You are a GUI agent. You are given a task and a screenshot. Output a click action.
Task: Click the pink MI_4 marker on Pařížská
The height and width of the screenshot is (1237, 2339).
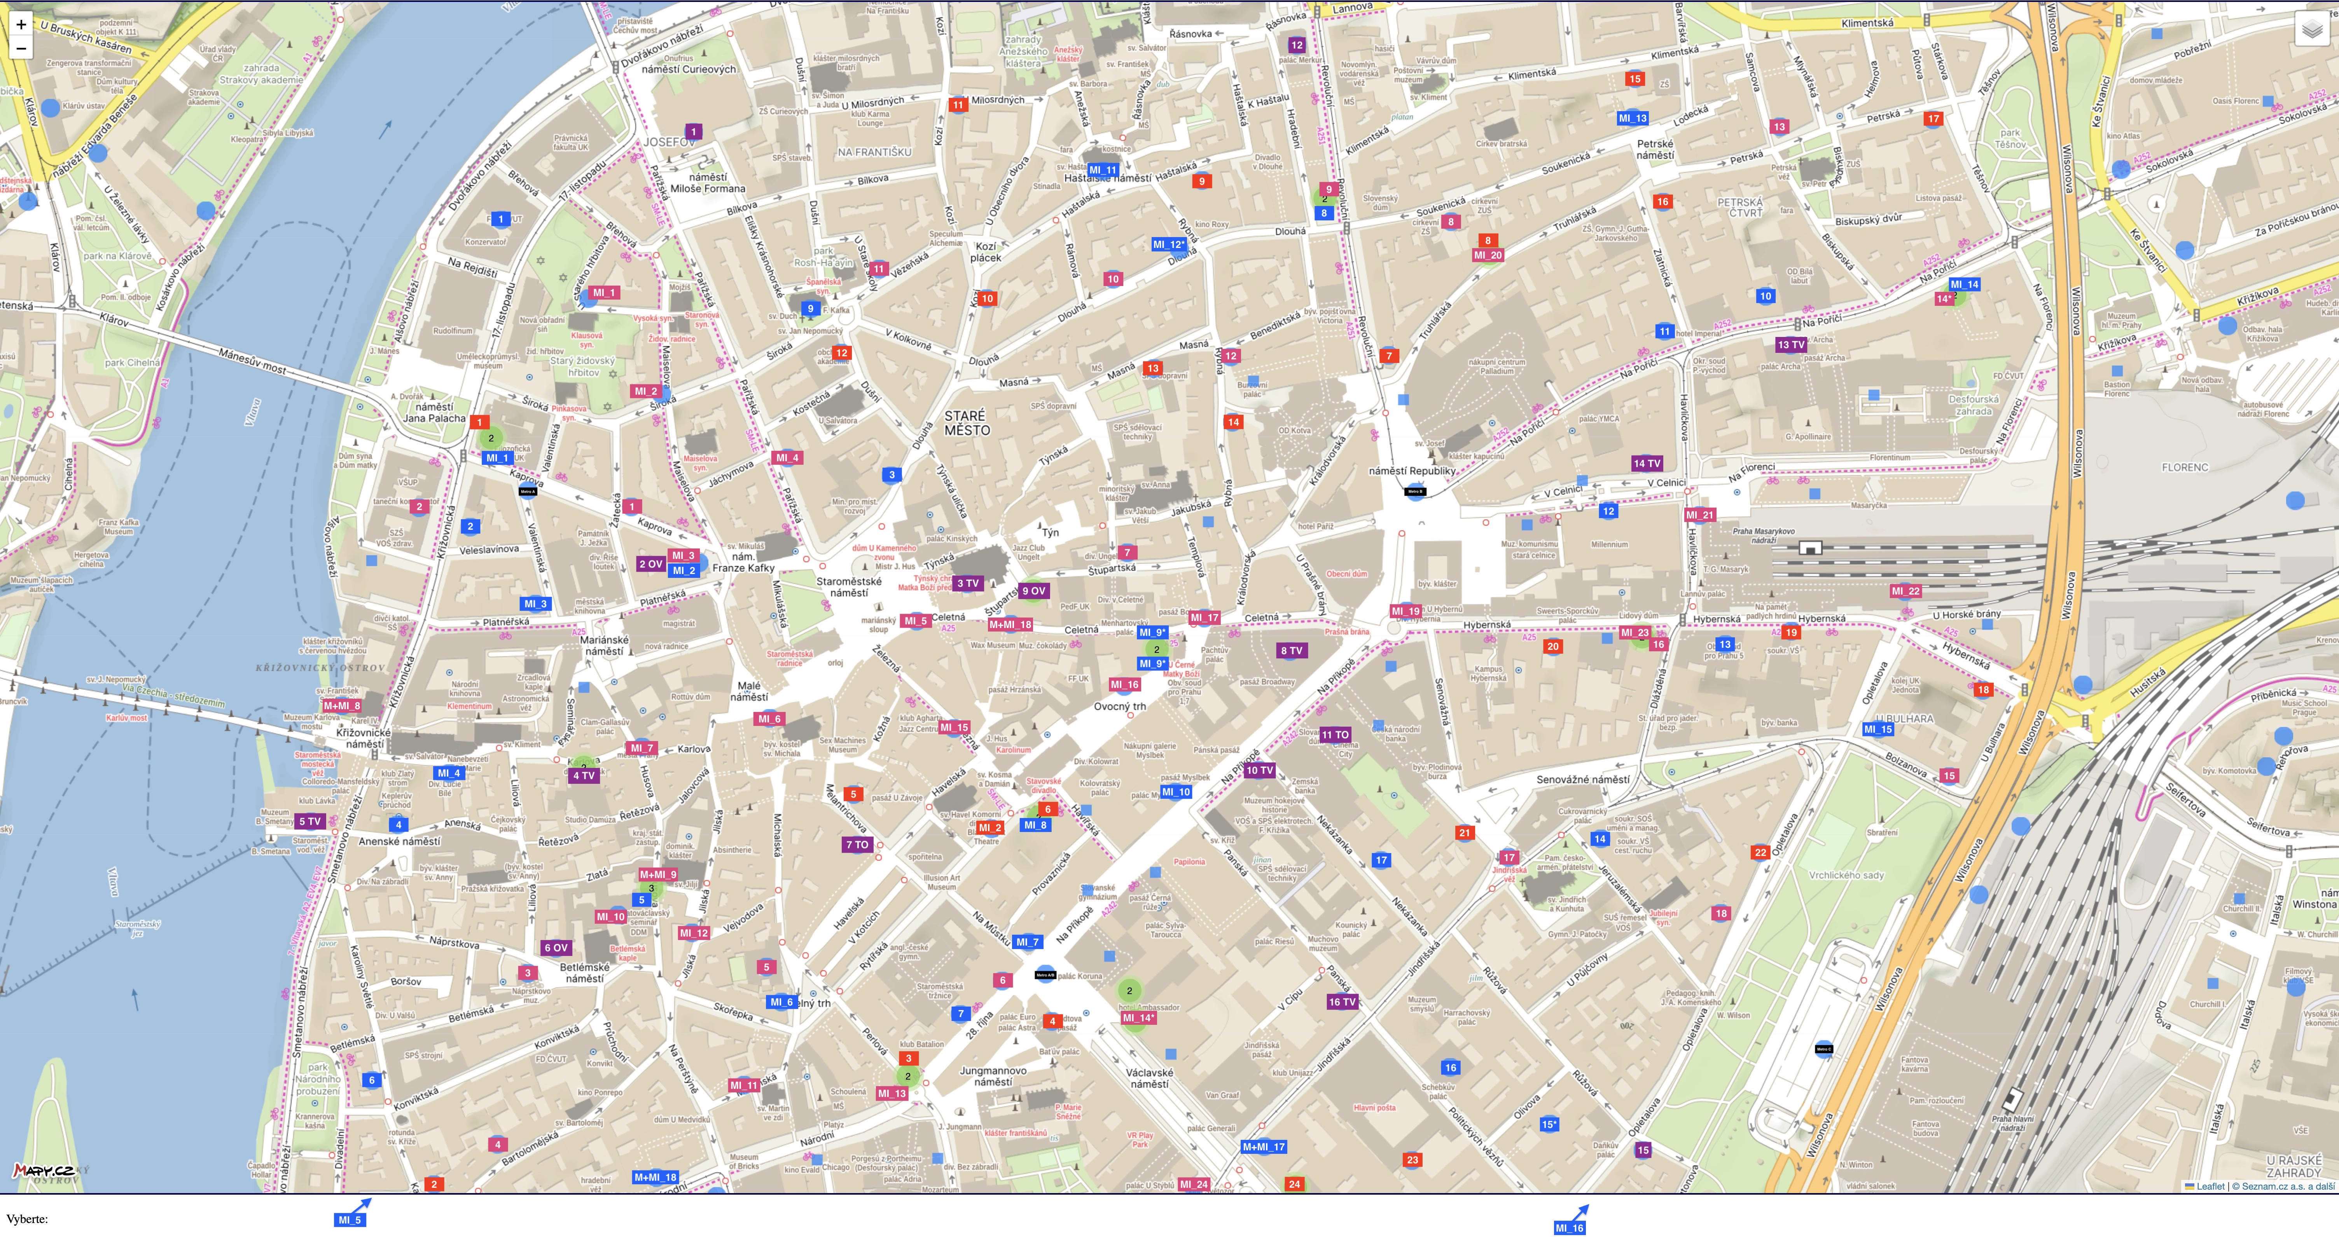coord(787,457)
